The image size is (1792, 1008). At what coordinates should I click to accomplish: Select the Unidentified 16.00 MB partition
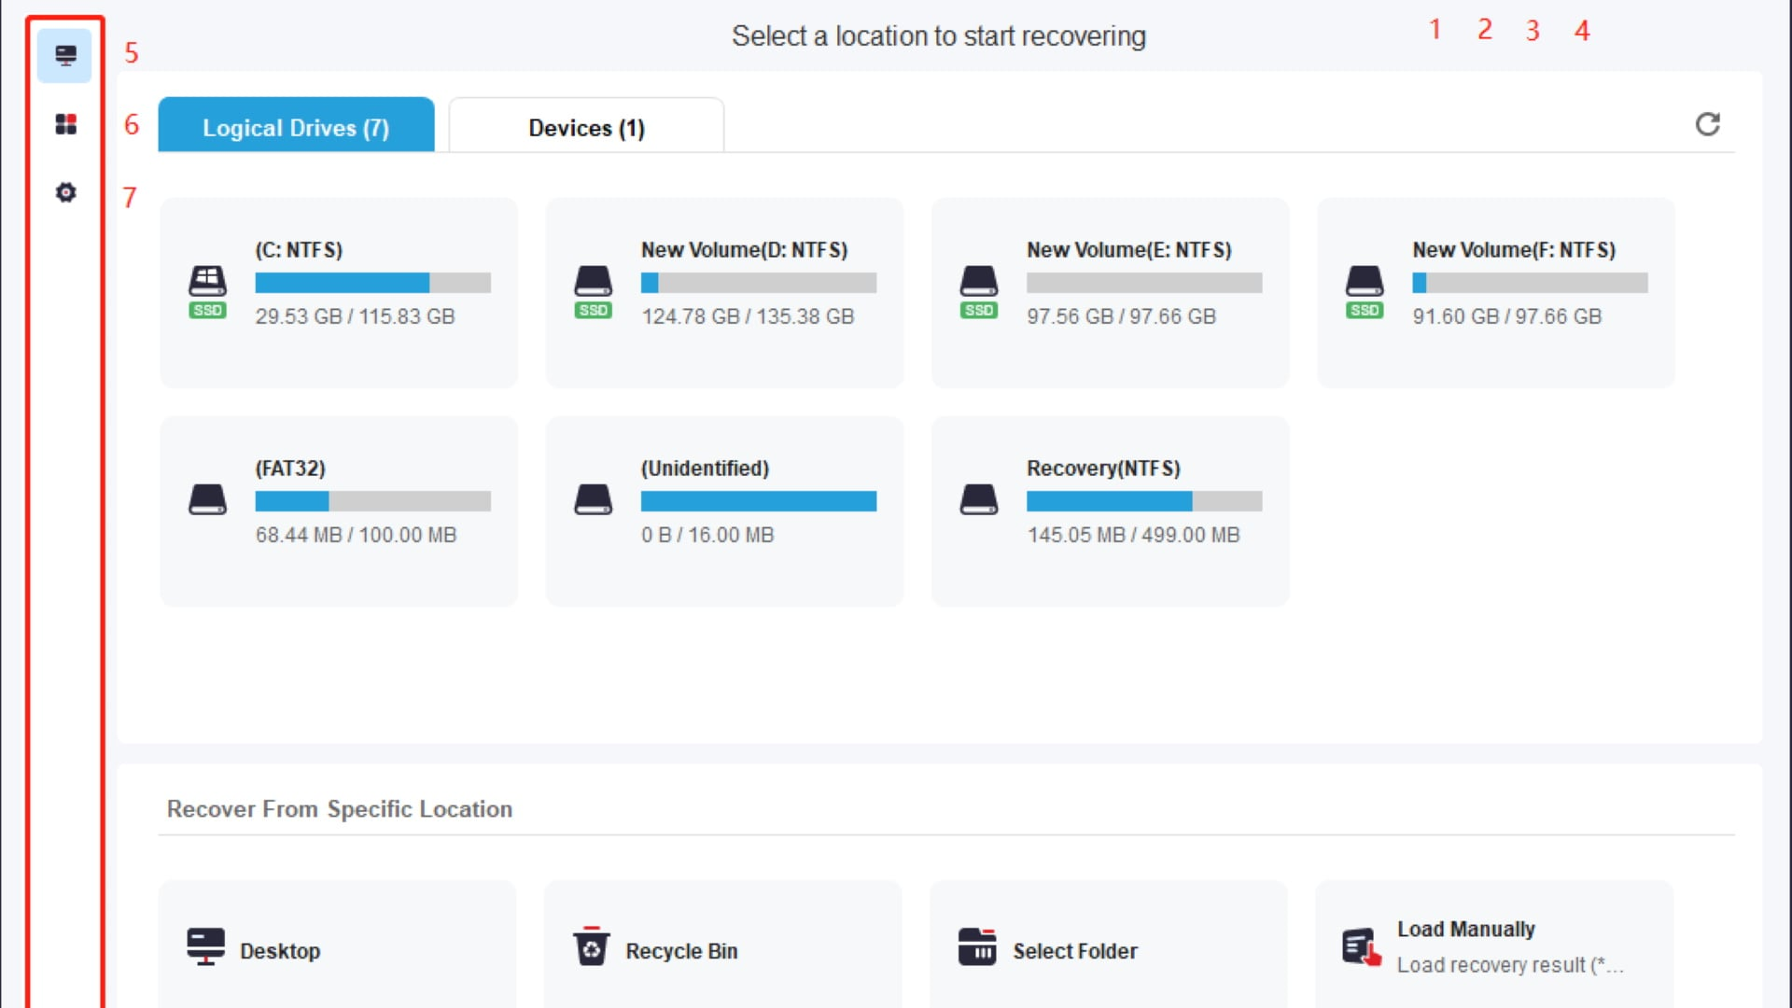[x=724, y=511]
